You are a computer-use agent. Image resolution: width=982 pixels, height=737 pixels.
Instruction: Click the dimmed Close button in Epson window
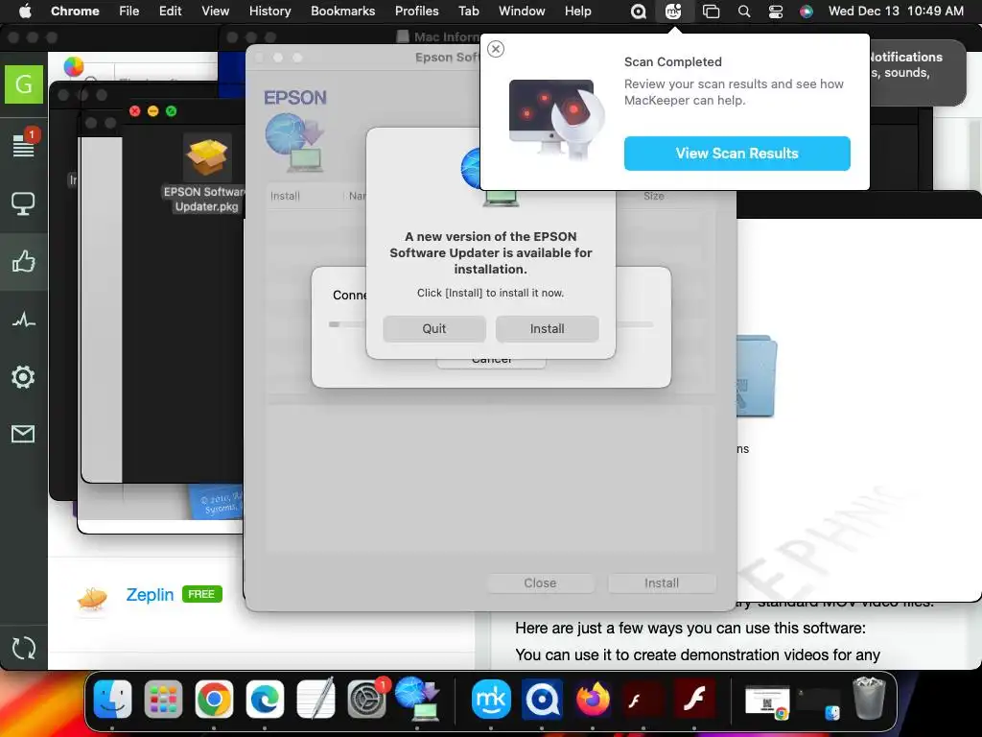(540, 582)
